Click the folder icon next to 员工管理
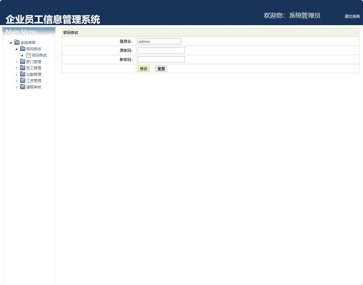The width and height of the screenshot is (363, 285). (23, 68)
